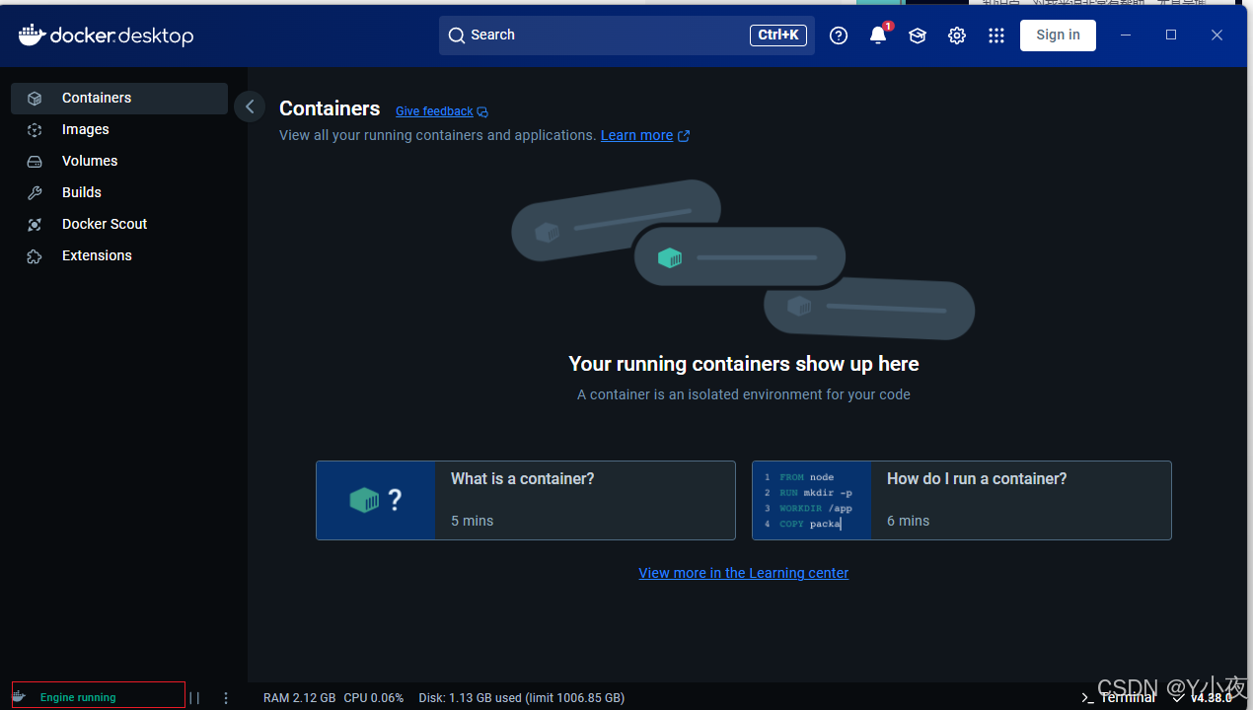Close the Docker Desktop window
Image resolution: width=1253 pixels, height=710 pixels.
1217,35
